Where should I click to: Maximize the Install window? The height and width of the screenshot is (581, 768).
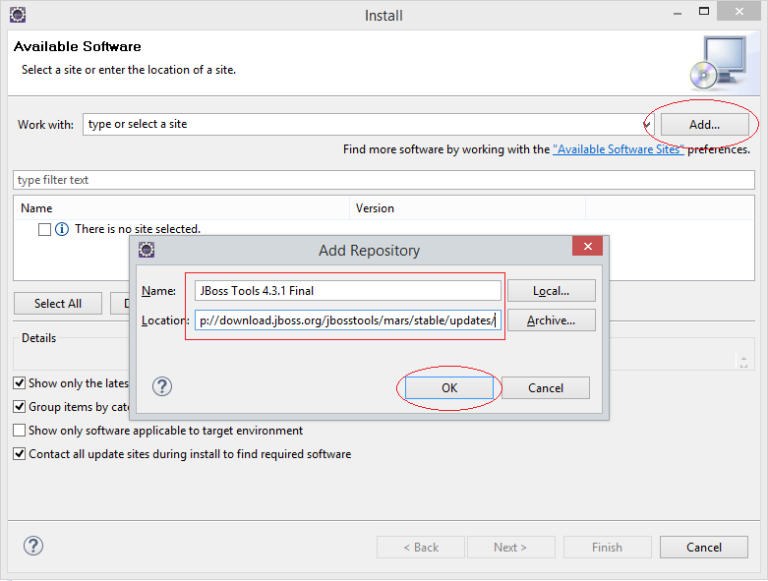pos(704,11)
